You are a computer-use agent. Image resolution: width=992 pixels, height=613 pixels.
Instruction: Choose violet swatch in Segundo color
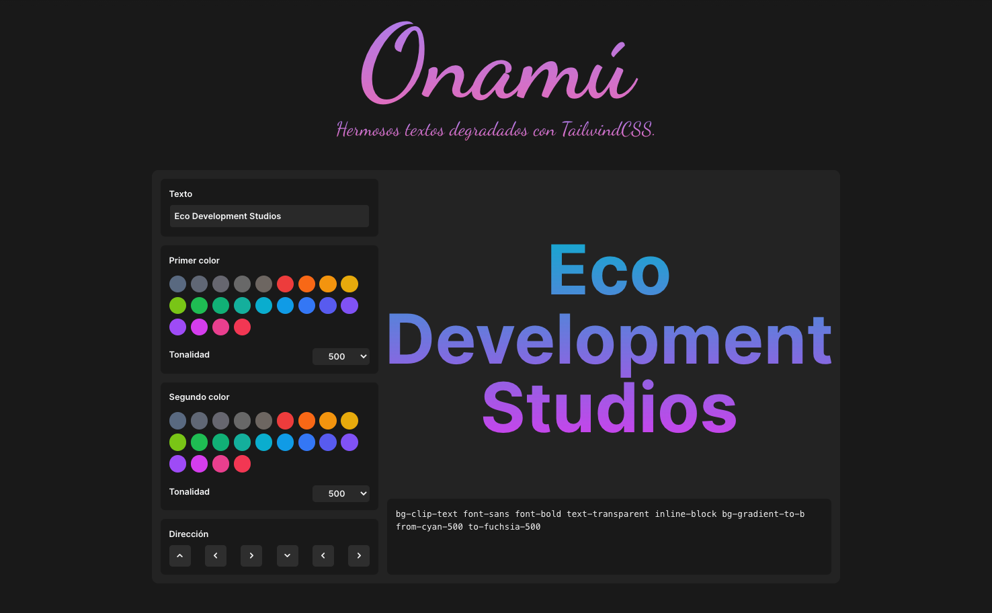(349, 442)
